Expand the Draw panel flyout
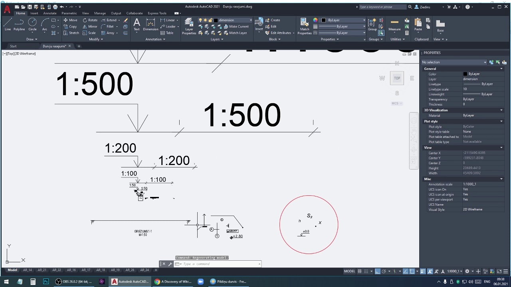511x287 pixels. tap(32, 39)
